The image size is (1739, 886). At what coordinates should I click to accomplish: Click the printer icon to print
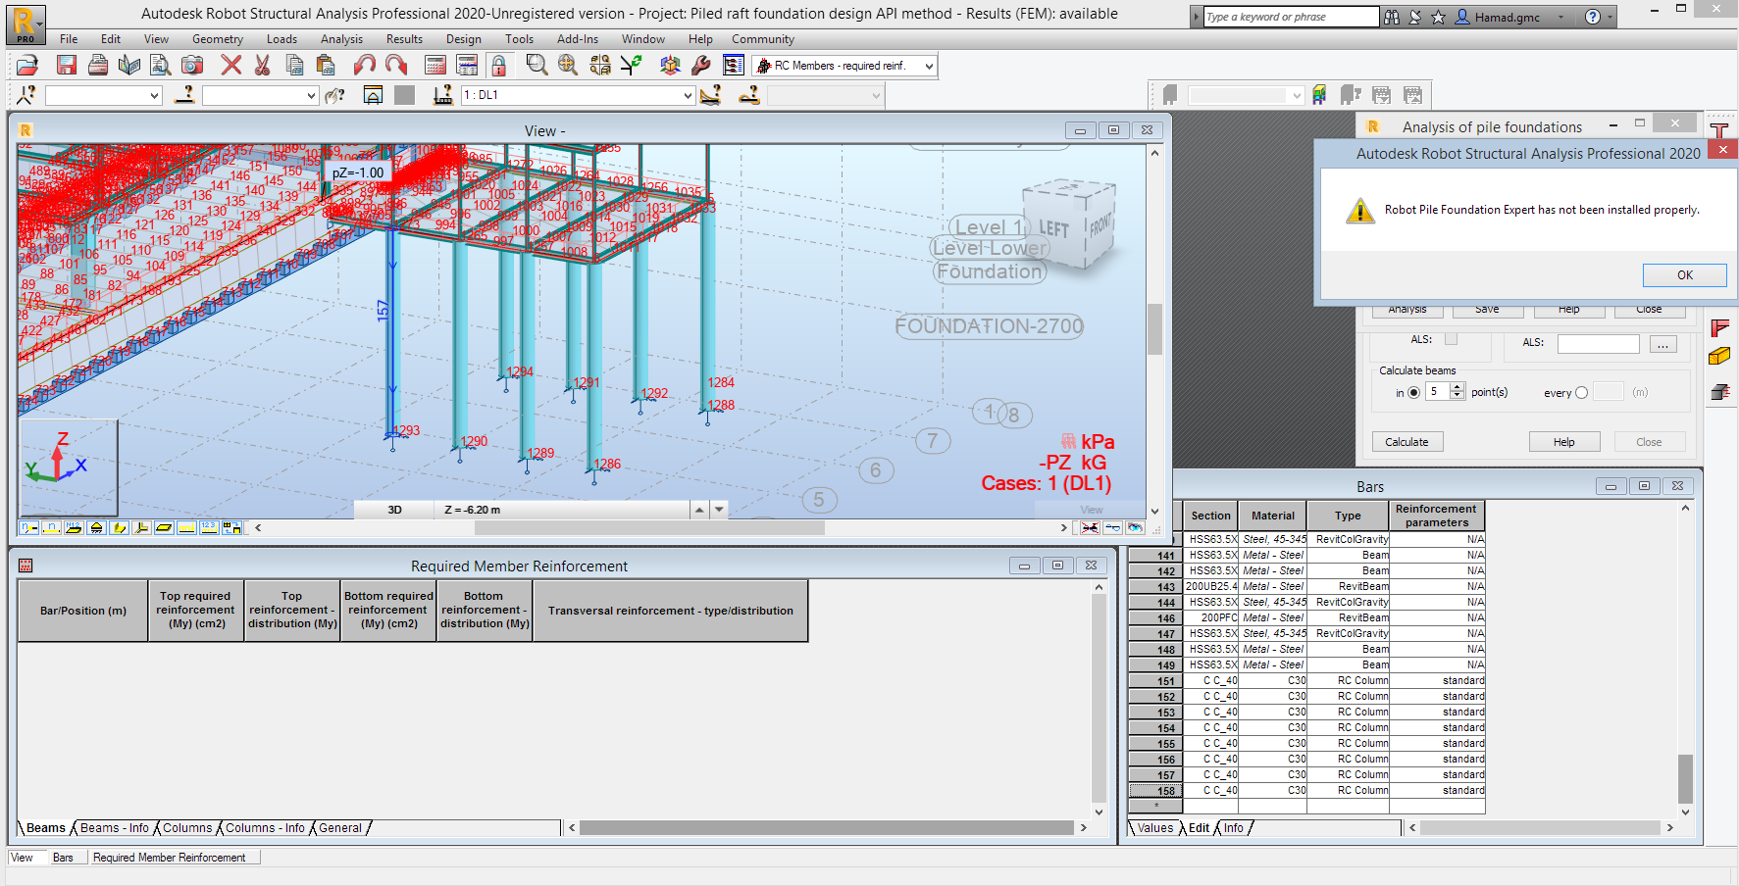[98, 65]
